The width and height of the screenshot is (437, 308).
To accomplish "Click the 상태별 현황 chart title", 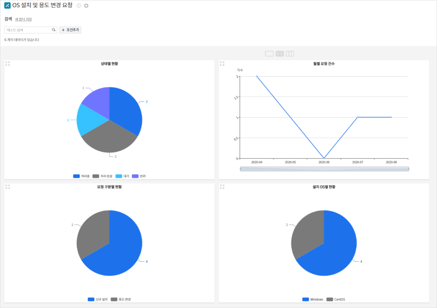I will coord(109,63).
